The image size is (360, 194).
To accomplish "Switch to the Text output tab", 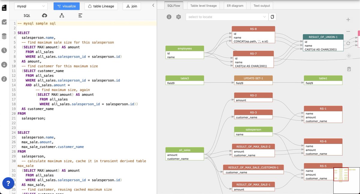I will 262,5.
